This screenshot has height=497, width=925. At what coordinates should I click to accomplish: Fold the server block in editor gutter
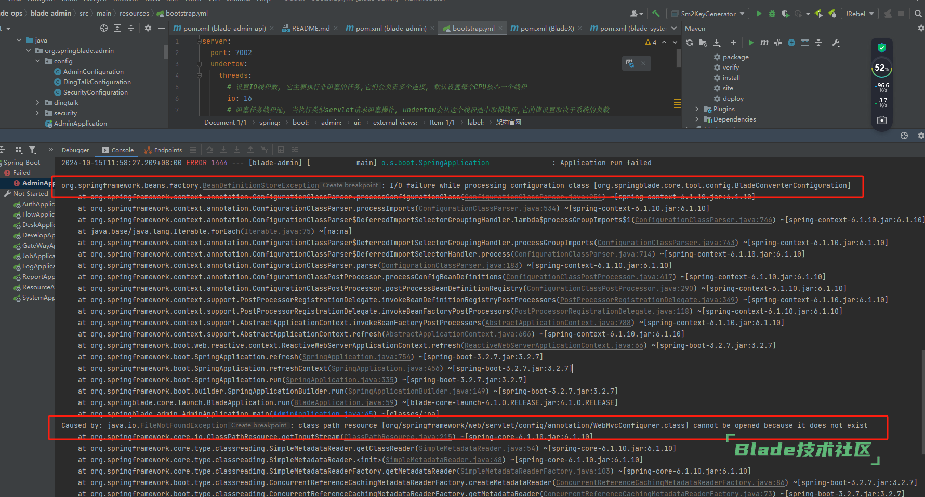199,41
